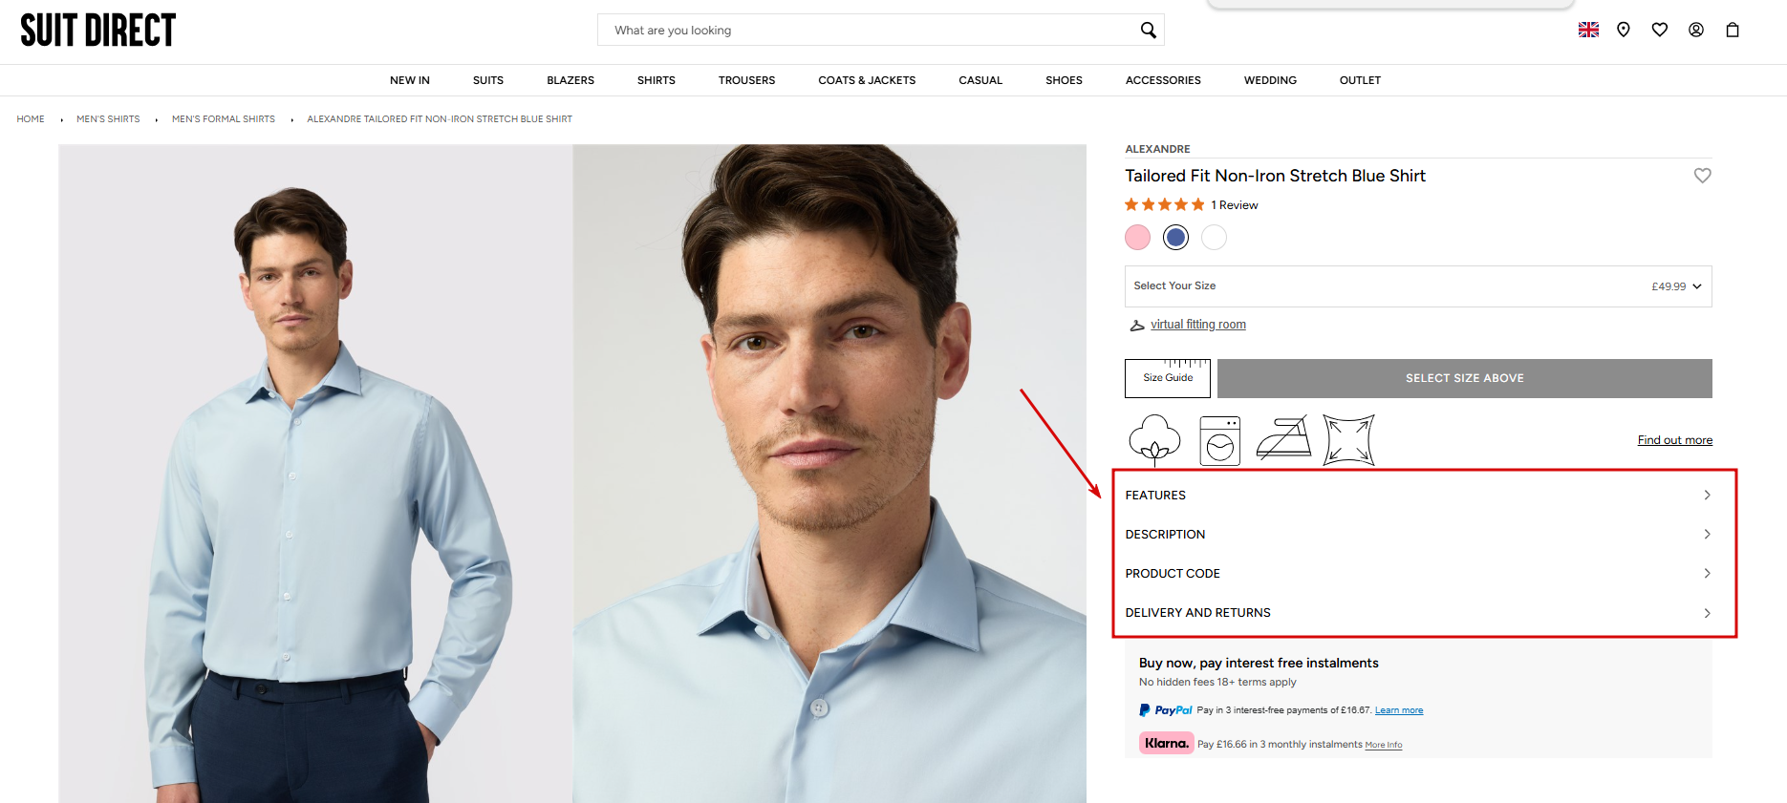
Task: Add shirt to wishlist heart icon
Action: click(1702, 176)
